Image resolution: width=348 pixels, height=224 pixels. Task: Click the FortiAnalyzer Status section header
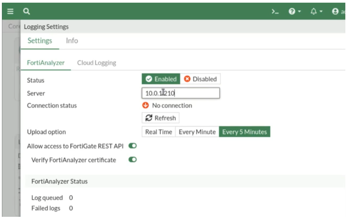59,181
